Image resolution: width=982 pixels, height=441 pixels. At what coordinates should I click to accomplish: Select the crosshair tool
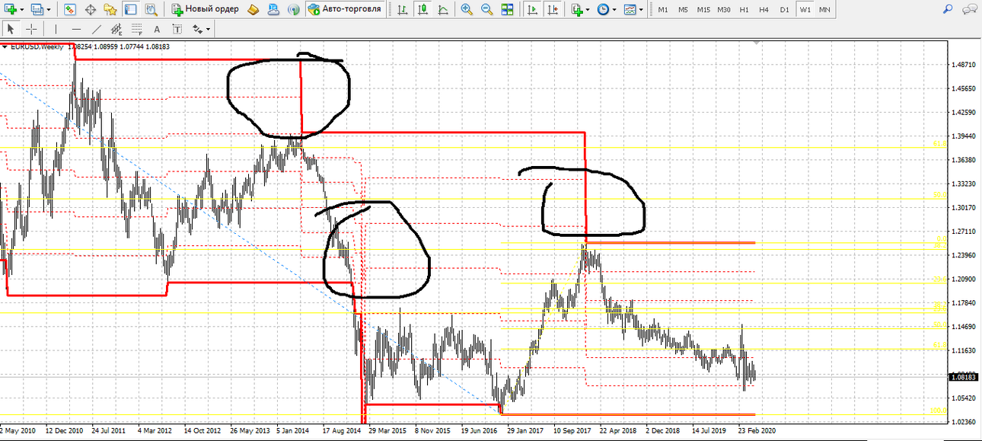[x=31, y=29]
